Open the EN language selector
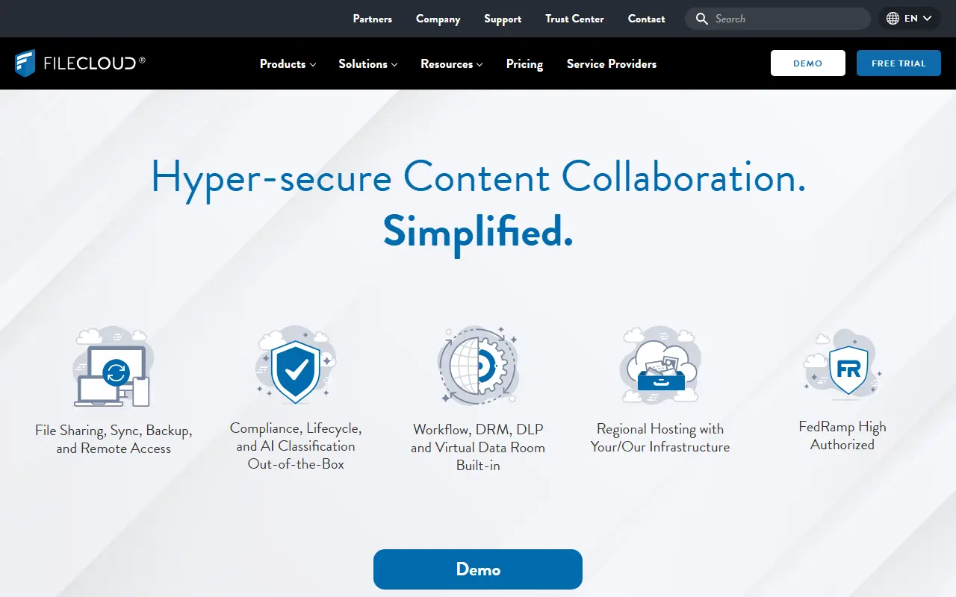The height and width of the screenshot is (597, 956). click(910, 19)
